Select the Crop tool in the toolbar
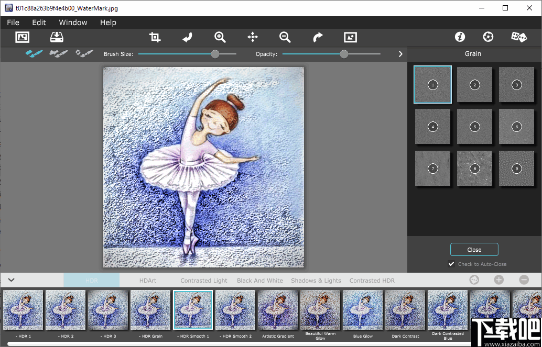The image size is (542, 347). tap(155, 37)
